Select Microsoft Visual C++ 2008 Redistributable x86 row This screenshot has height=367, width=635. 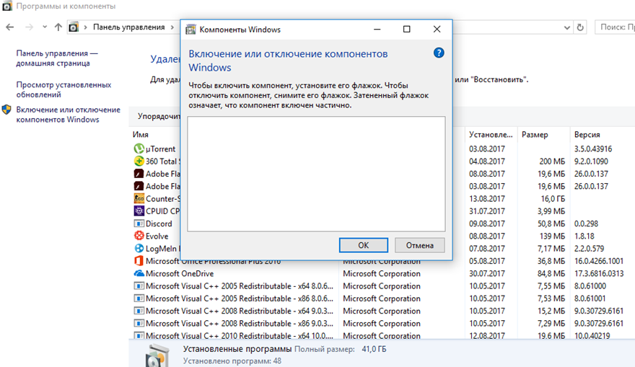240,323
